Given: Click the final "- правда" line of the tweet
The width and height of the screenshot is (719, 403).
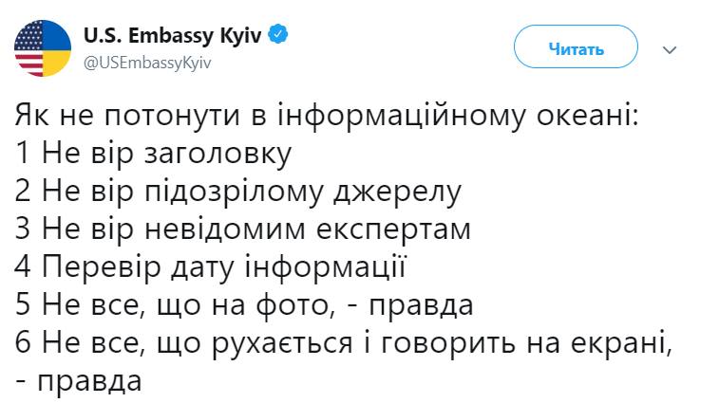Looking at the screenshot, I should (x=79, y=382).
